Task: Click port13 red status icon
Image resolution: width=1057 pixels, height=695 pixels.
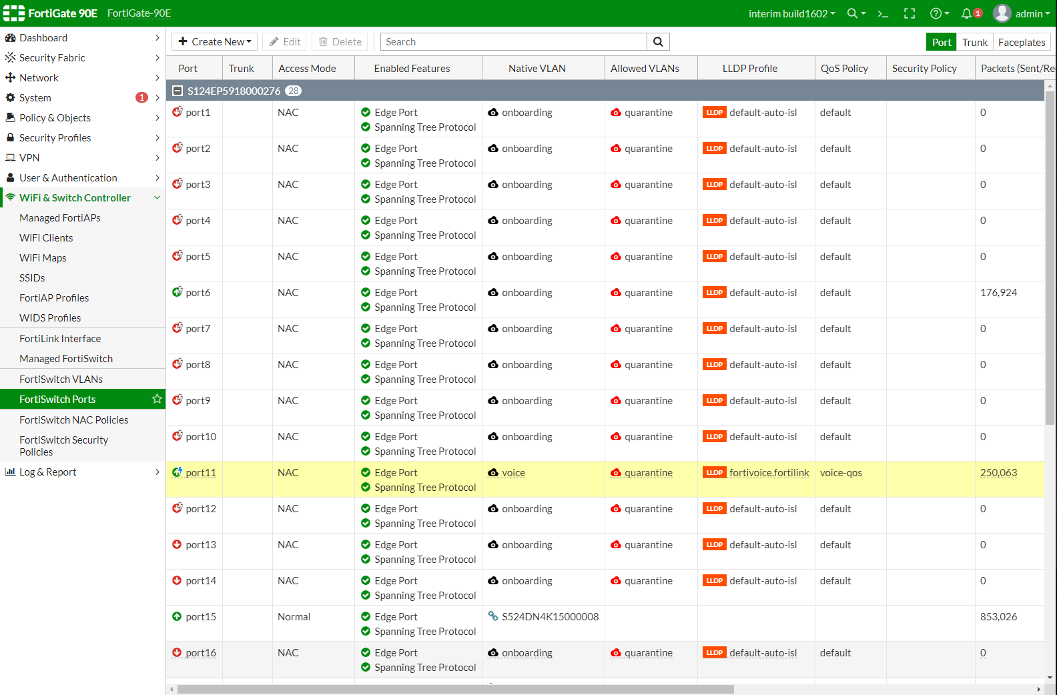Action: (177, 544)
